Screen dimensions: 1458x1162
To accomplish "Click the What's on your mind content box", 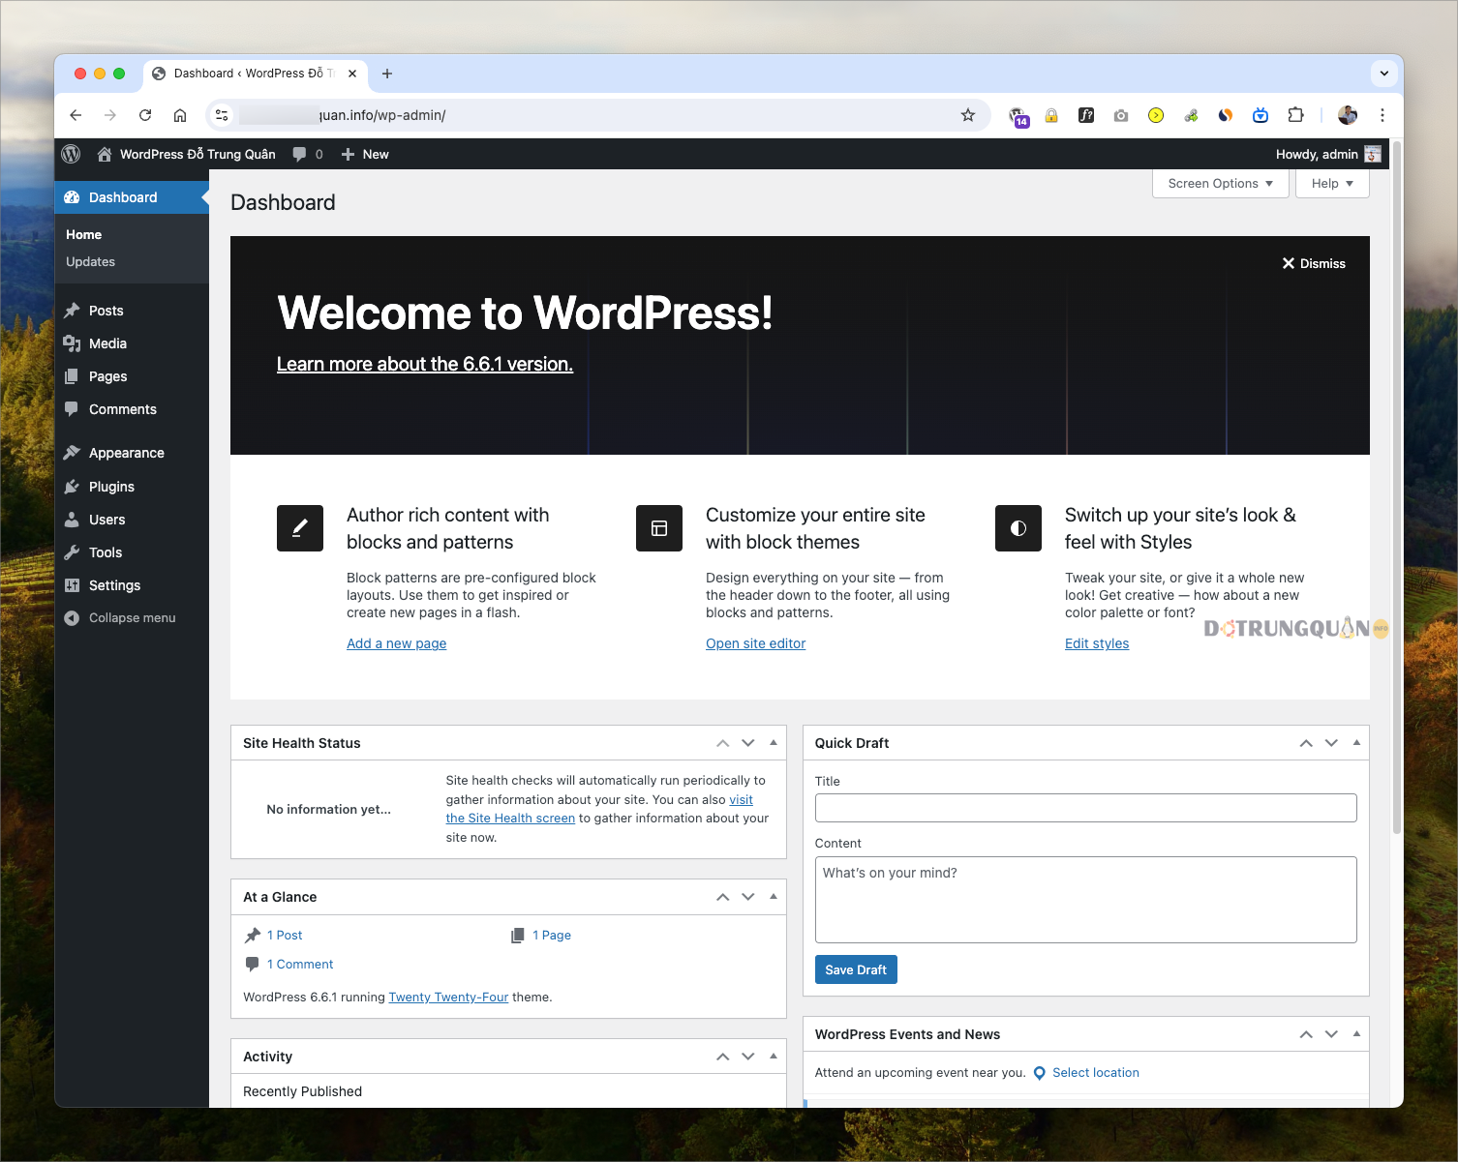I will pos(1085,900).
